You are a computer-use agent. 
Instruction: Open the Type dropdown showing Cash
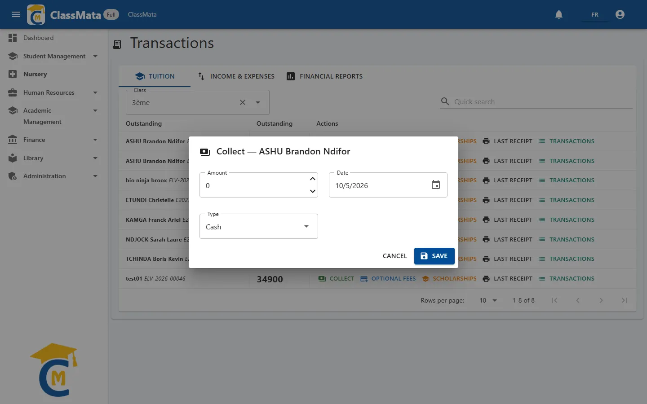point(259,227)
